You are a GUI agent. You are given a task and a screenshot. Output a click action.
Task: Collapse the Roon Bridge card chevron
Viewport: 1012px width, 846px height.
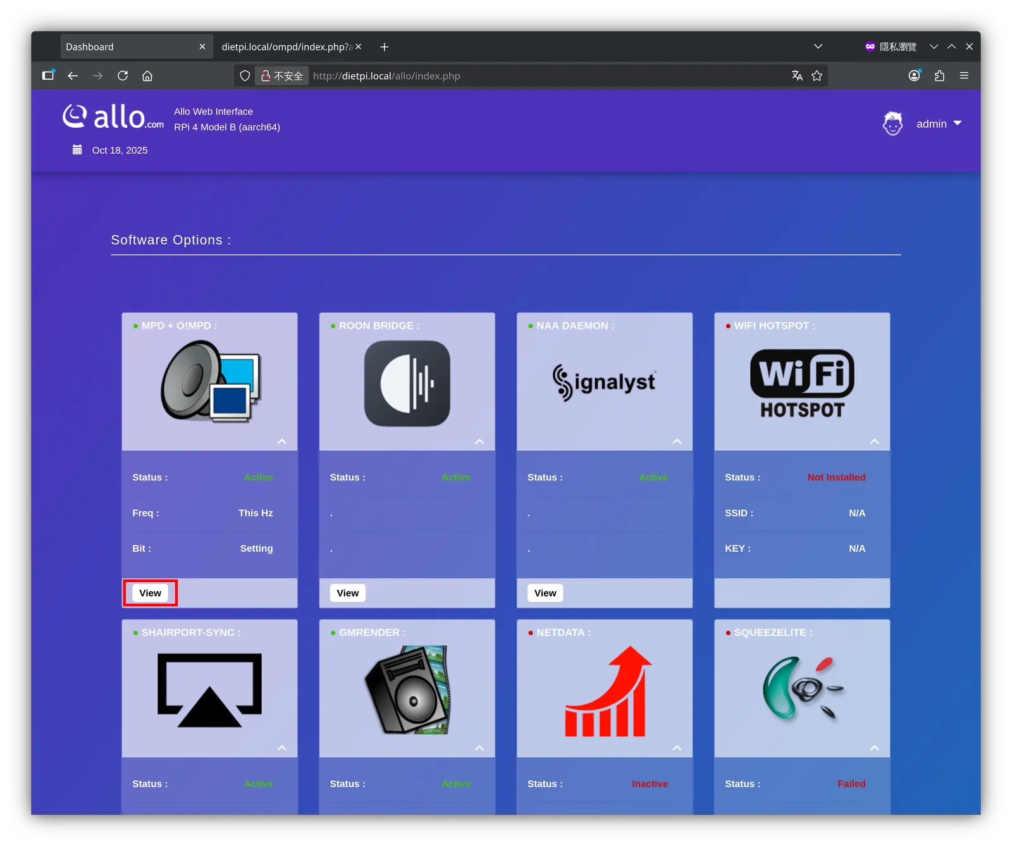pos(479,441)
